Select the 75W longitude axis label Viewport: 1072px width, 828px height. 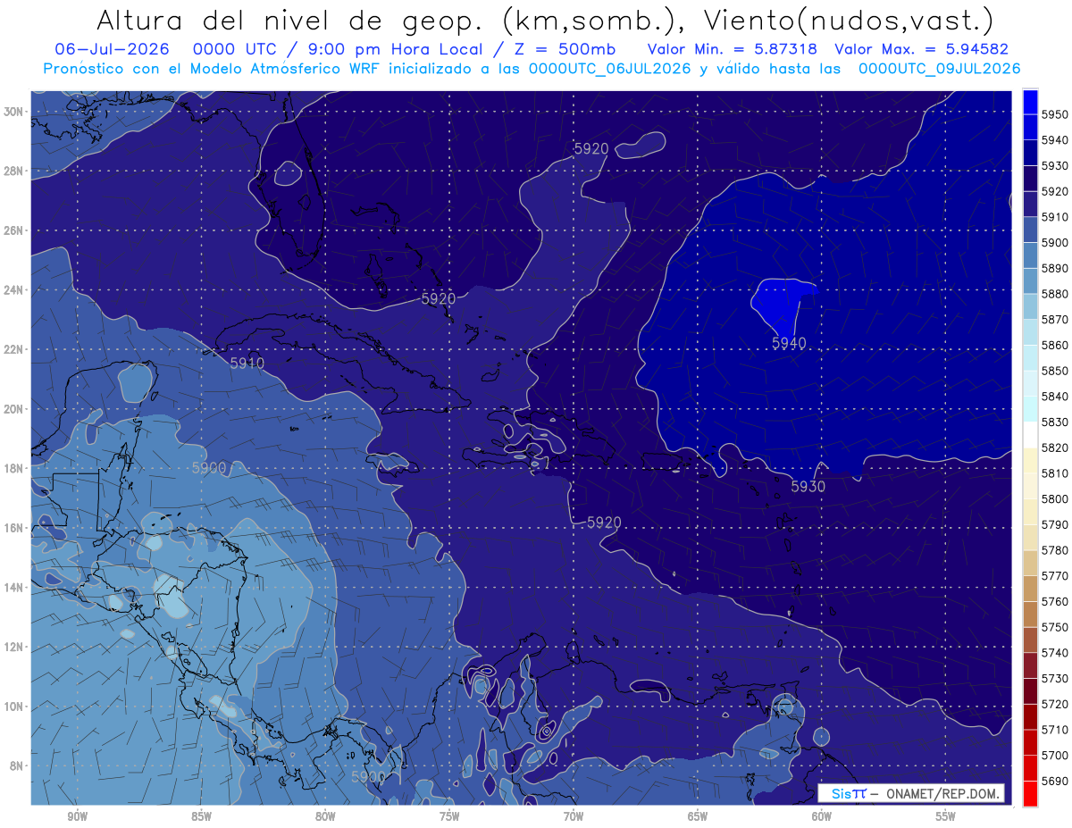coord(449,816)
